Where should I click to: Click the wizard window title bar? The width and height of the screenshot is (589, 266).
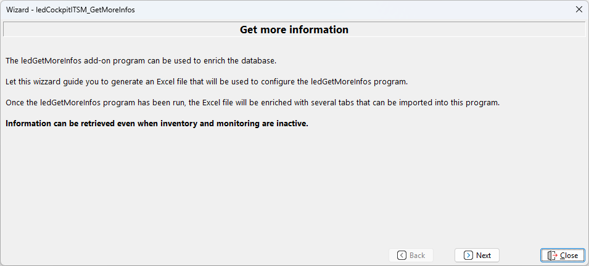click(x=308, y=10)
